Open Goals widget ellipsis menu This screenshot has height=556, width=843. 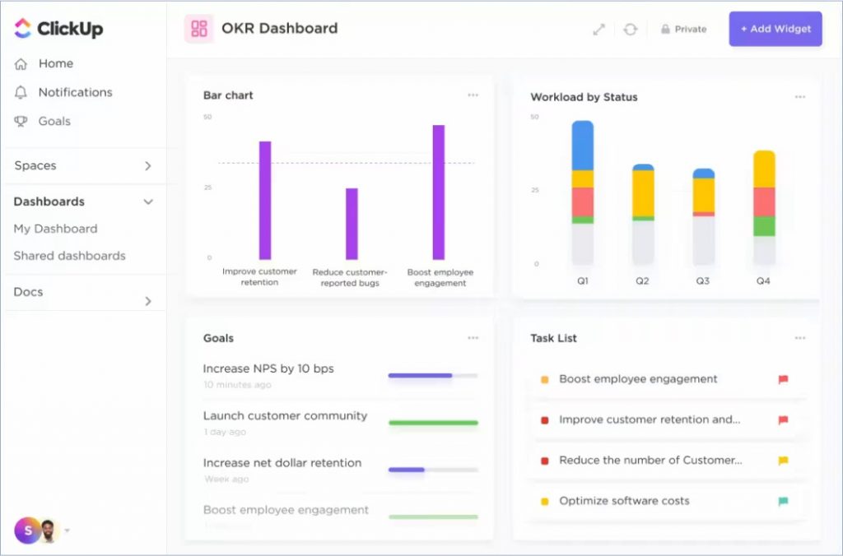point(473,338)
